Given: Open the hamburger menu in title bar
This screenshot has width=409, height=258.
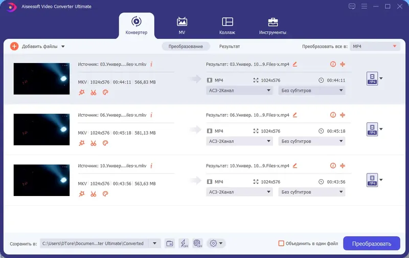Looking at the screenshot, I should [x=364, y=6].
